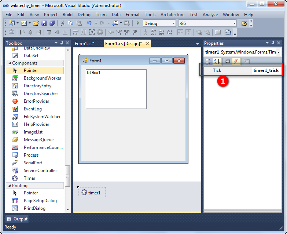
Task: Click the Undo toolbar icon
Action: [x=89, y=23]
